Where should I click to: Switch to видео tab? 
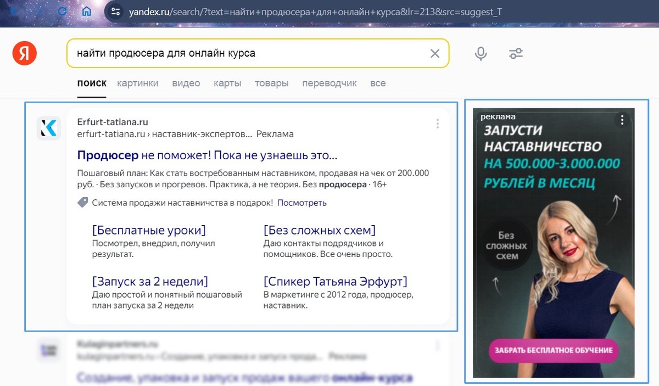click(x=186, y=83)
